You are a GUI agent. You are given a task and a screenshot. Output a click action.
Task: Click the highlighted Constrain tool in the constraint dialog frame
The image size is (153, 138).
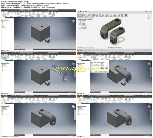pos(94,57)
